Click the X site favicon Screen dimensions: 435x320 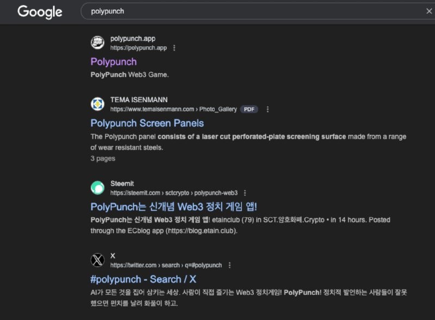[98, 260]
